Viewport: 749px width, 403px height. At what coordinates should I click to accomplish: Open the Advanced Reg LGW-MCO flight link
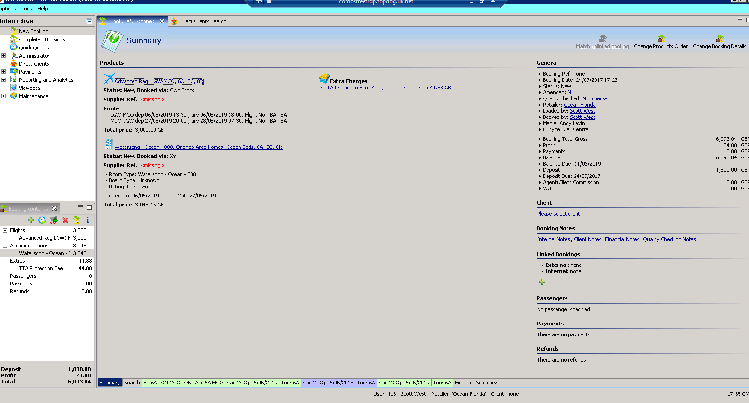(x=159, y=81)
